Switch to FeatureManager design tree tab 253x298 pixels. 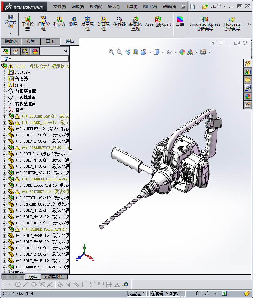(x=6, y=51)
